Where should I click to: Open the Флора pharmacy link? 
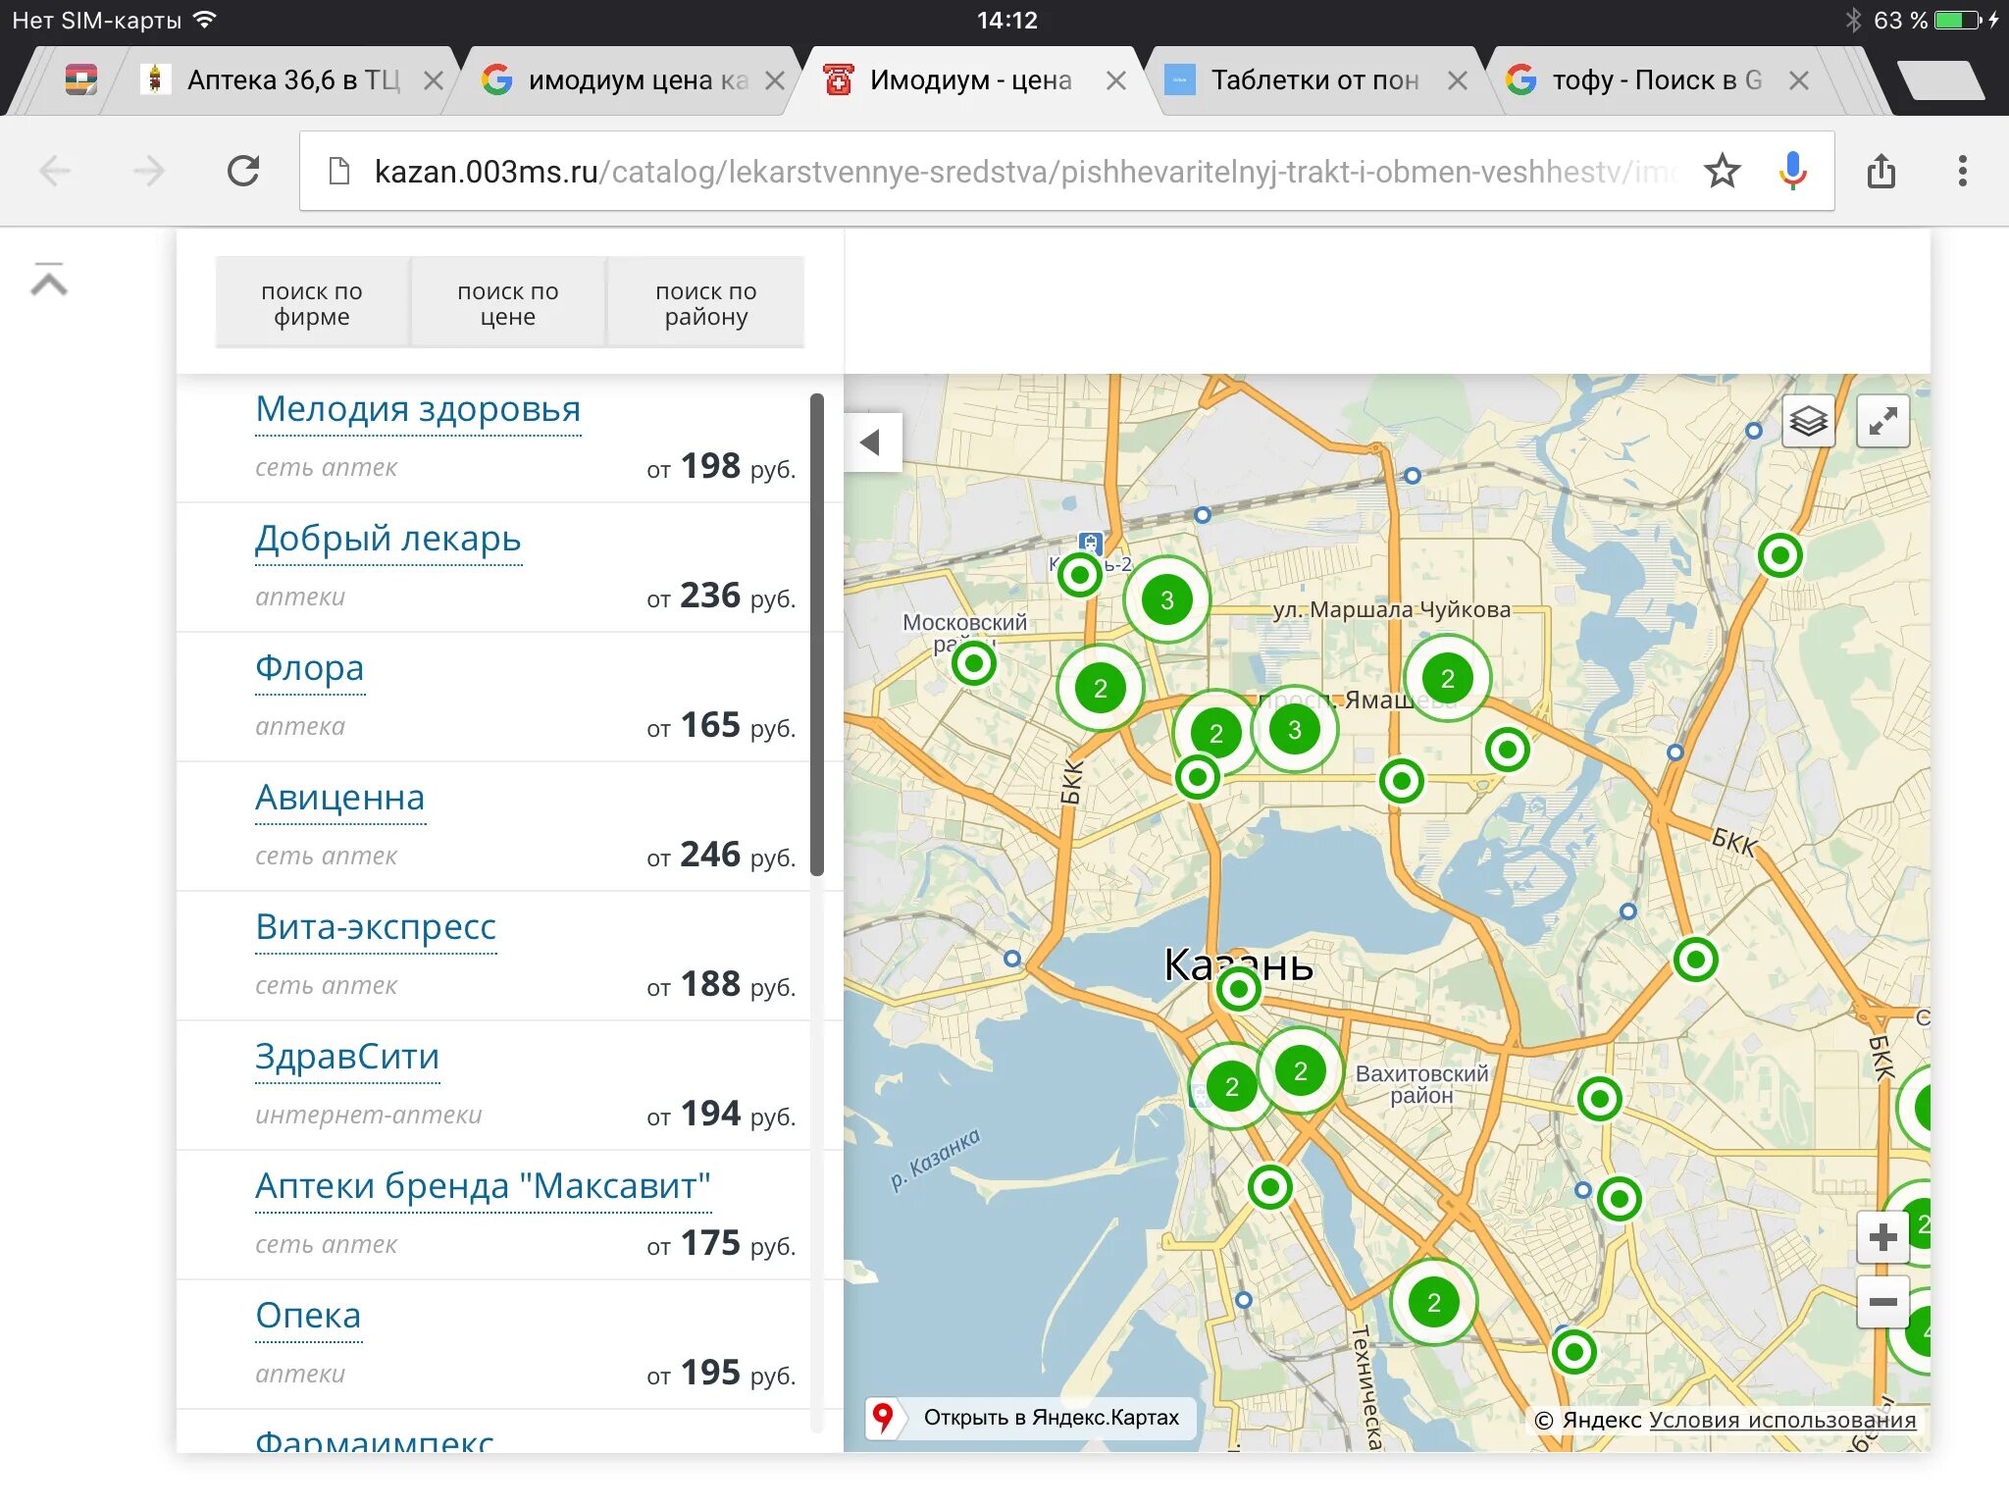pyautogui.click(x=309, y=668)
